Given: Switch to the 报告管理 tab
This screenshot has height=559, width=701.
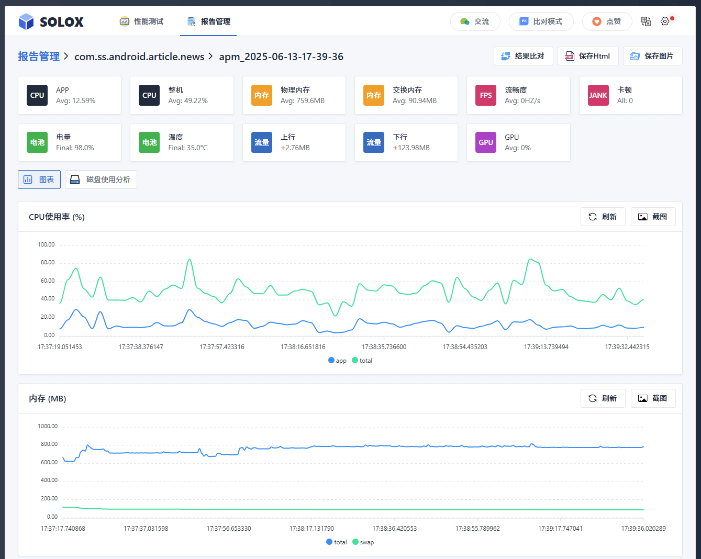Looking at the screenshot, I should point(208,21).
